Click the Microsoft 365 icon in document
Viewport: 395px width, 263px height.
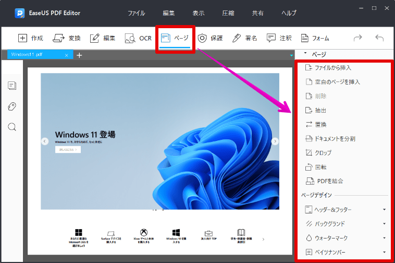coord(79,232)
